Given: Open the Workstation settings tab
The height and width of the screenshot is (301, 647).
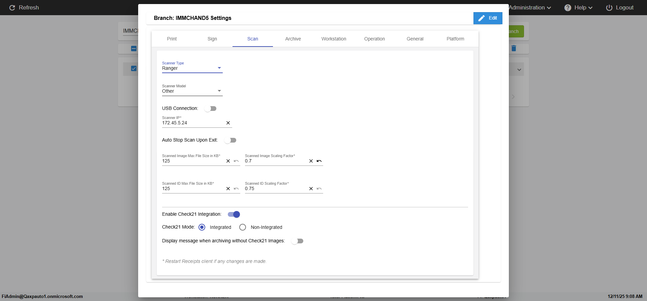Looking at the screenshot, I should click(334, 39).
